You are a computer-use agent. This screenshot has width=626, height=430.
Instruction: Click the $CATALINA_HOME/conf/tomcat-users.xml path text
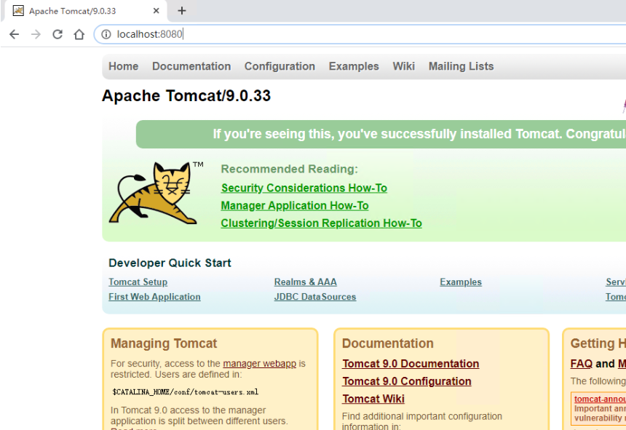[x=185, y=392]
